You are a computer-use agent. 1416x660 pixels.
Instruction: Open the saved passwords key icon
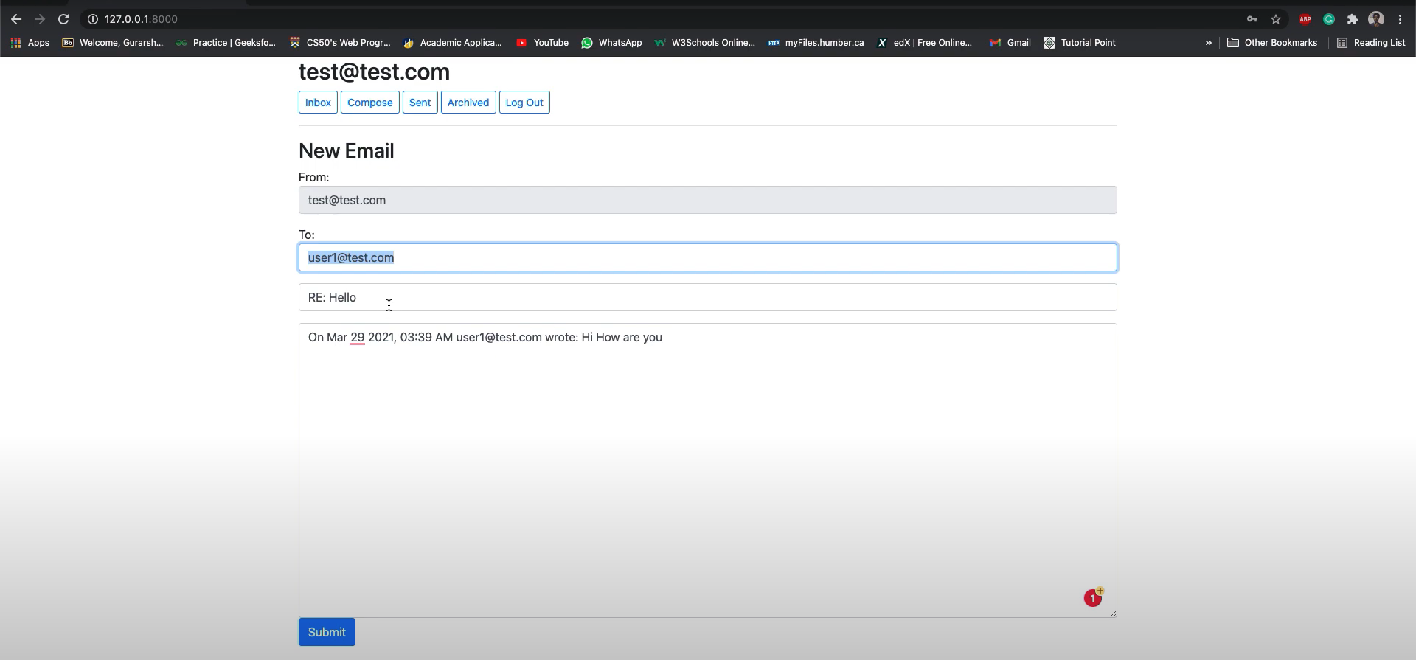pos(1252,19)
